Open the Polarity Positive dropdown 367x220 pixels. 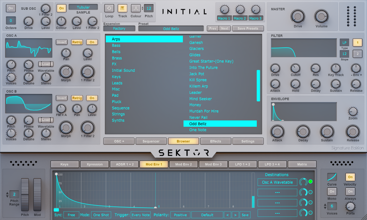point(180,215)
